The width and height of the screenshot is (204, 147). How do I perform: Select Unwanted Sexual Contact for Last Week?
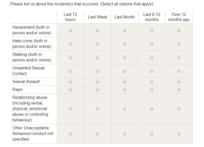(98, 71)
